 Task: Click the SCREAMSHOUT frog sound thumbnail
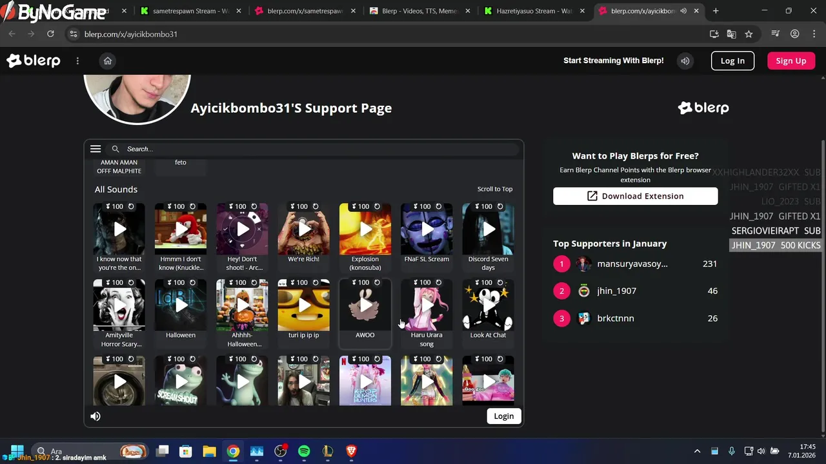(x=181, y=381)
